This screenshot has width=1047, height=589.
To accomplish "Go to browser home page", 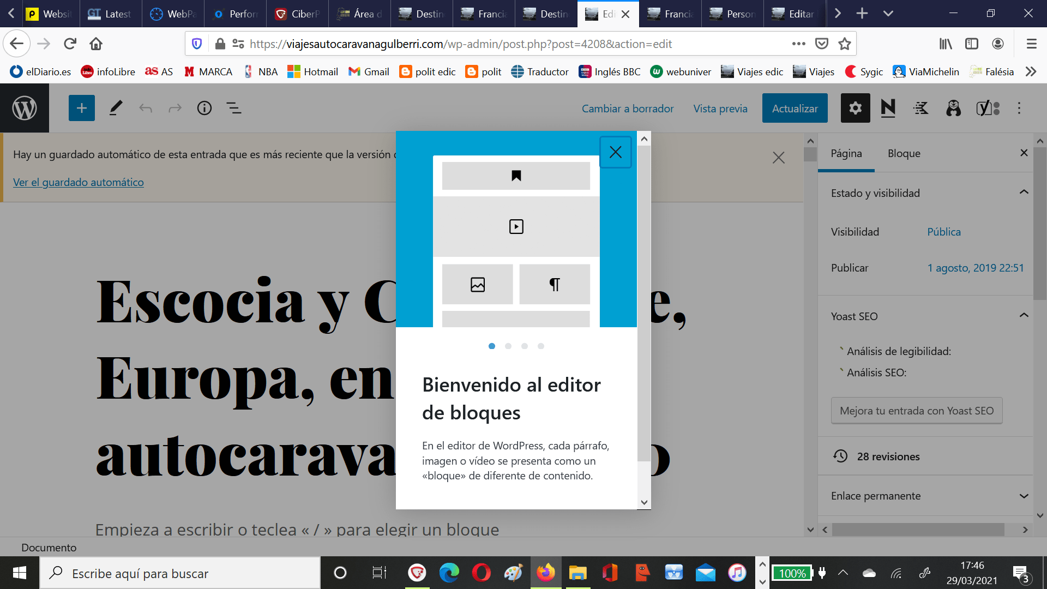I will tap(96, 44).
